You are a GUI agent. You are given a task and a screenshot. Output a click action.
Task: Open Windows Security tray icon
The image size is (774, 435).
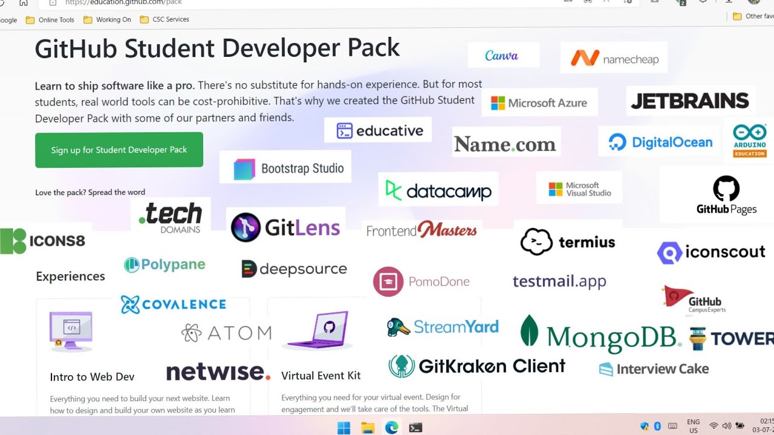(x=645, y=426)
